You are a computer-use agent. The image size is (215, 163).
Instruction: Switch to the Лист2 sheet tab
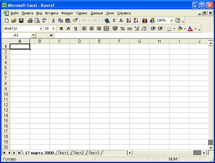78,153
